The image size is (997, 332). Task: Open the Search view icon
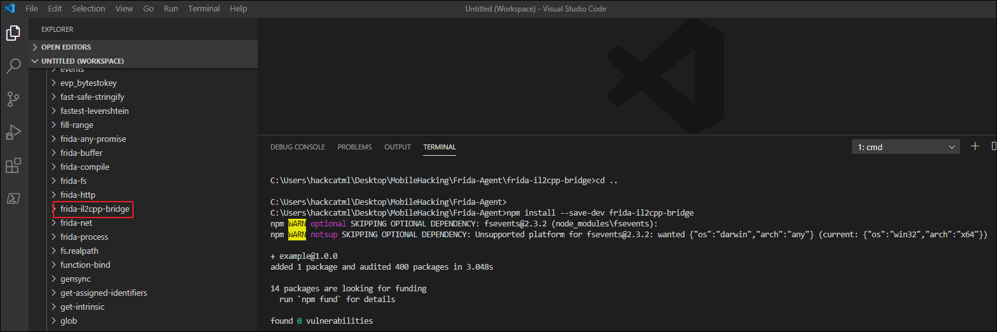tap(14, 66)
